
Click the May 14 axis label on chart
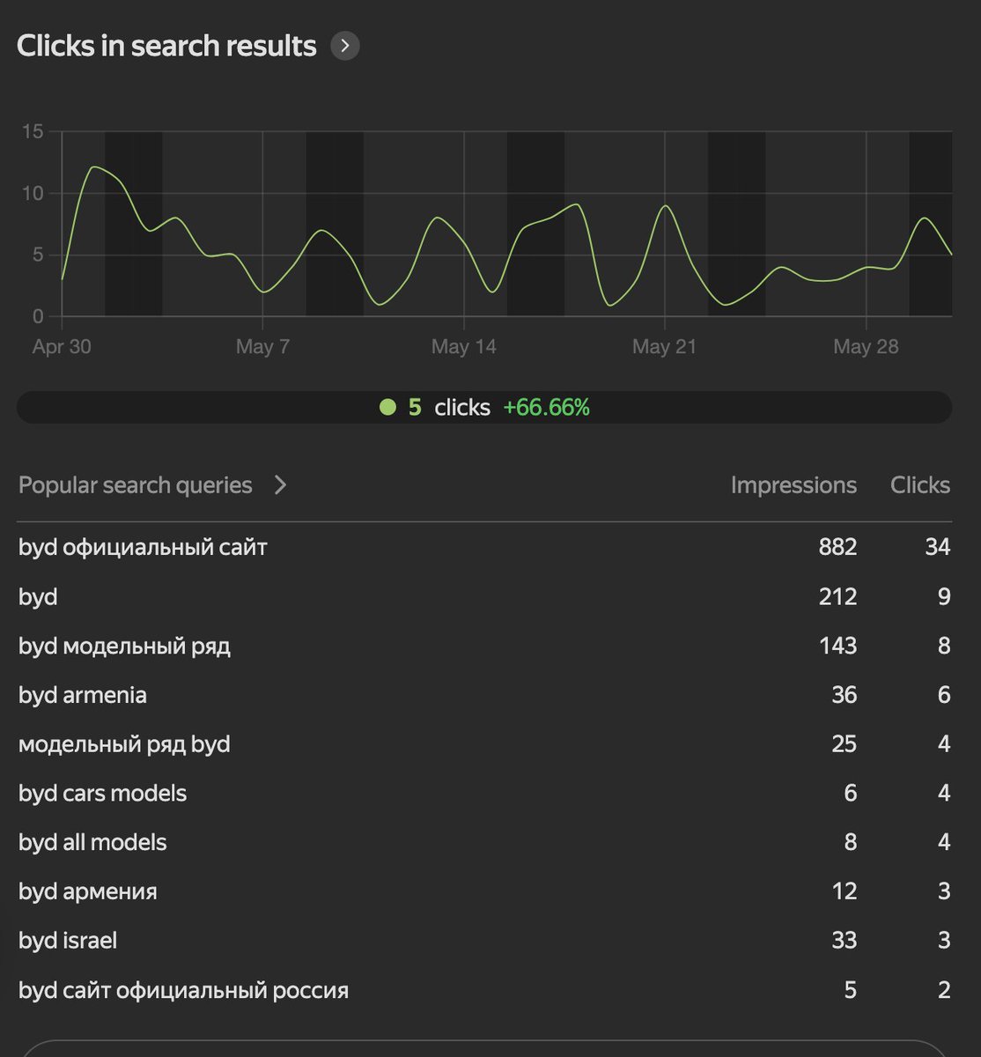point(463,346)
